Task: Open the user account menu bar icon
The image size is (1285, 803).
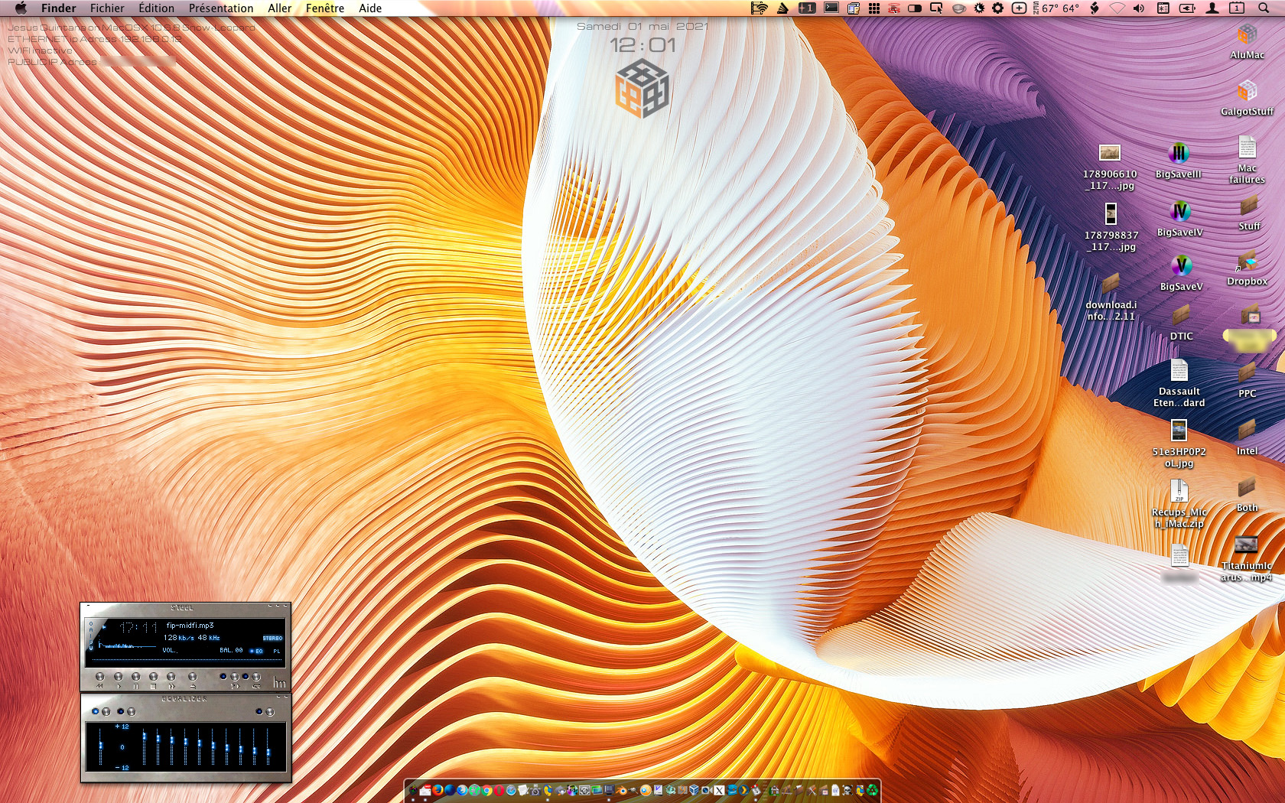Action: (x=1212, y=8)
